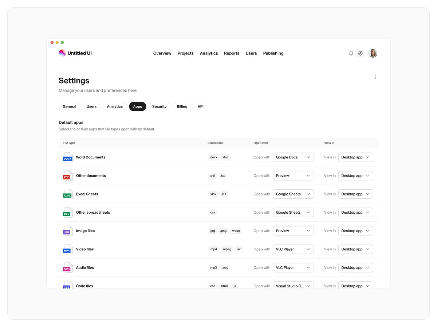Click the JPG Image files icon
The width and height of the screenshot is (437, 327).
(x=67, y=231)
